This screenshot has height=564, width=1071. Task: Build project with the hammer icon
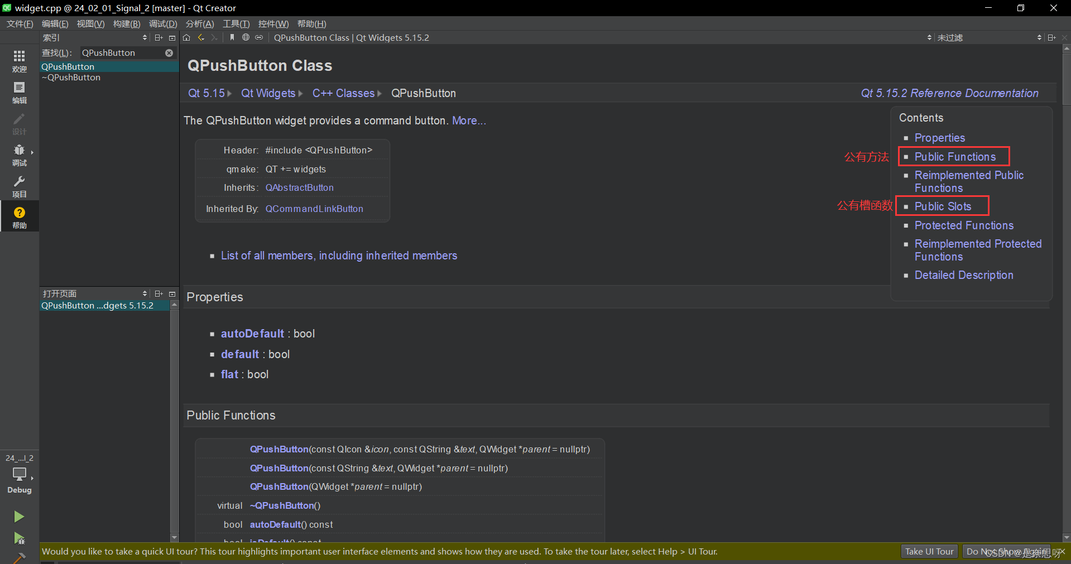pyautogui.click(x=20, y=558)
